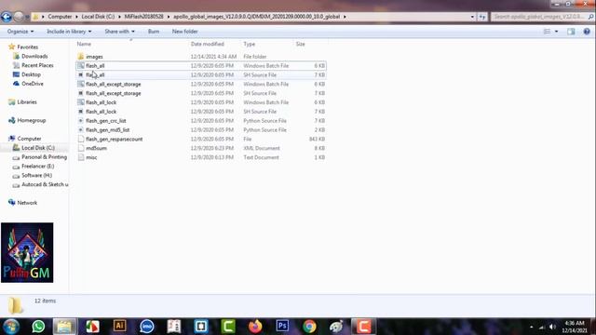Show hidden icons in system tray
596x335 pixels.
pyautogui.click(x=532, y=327)
